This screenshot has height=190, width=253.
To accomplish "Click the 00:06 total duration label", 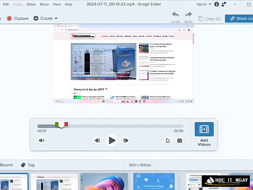I will [179, 131].
